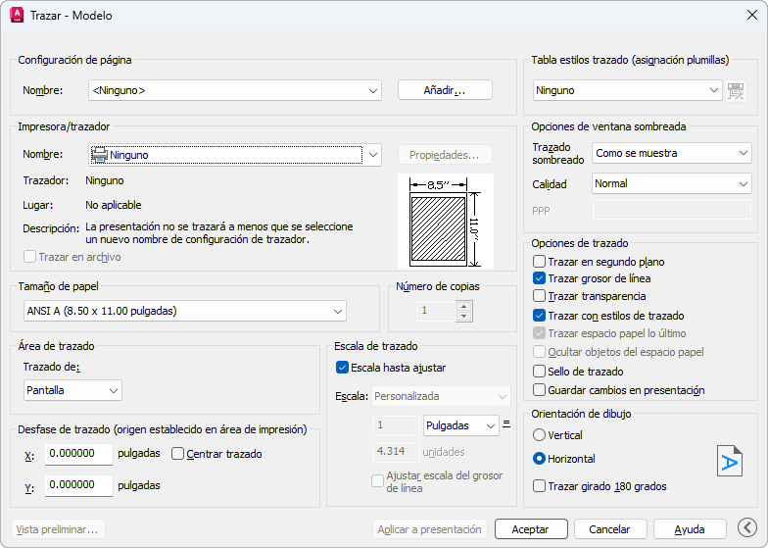Screen dimensions: 768x548
Task: Click the Cancelar button
Action: (609, 528)
